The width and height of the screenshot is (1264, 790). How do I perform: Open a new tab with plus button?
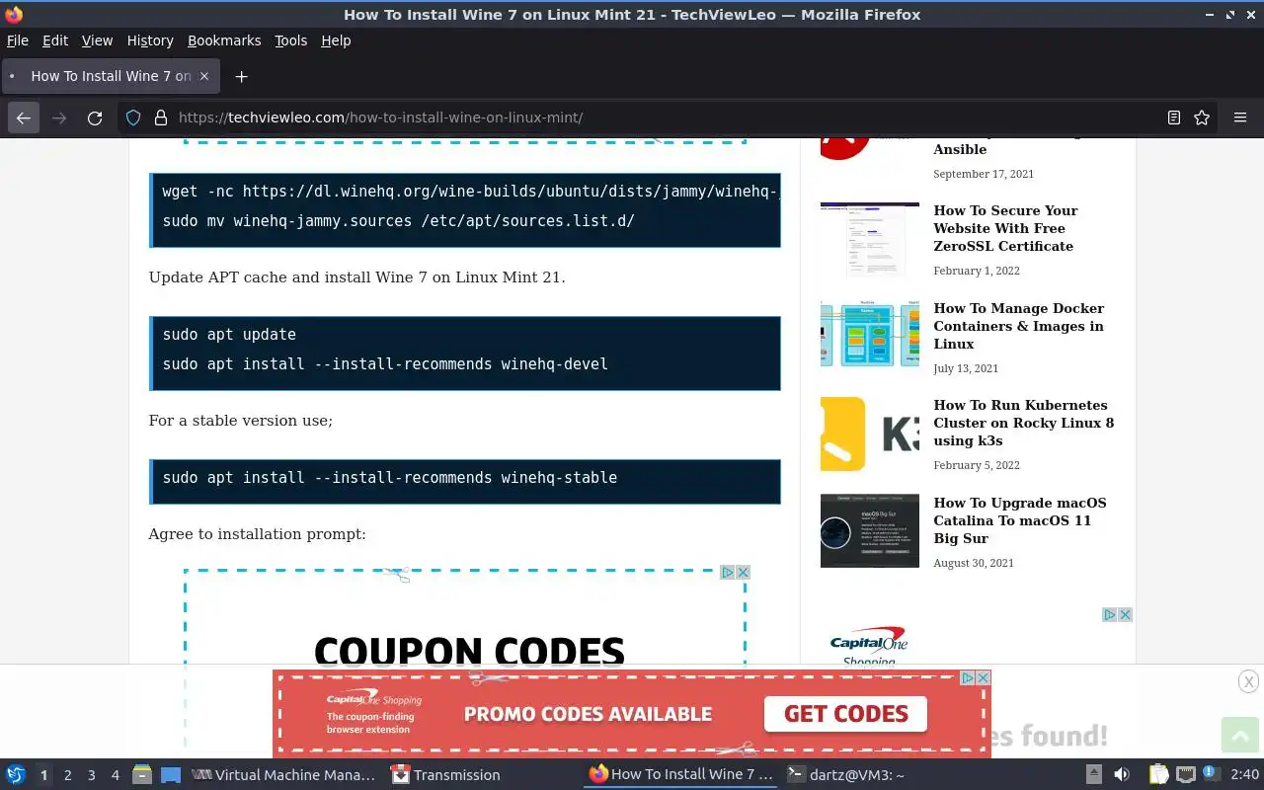point(241,76)
